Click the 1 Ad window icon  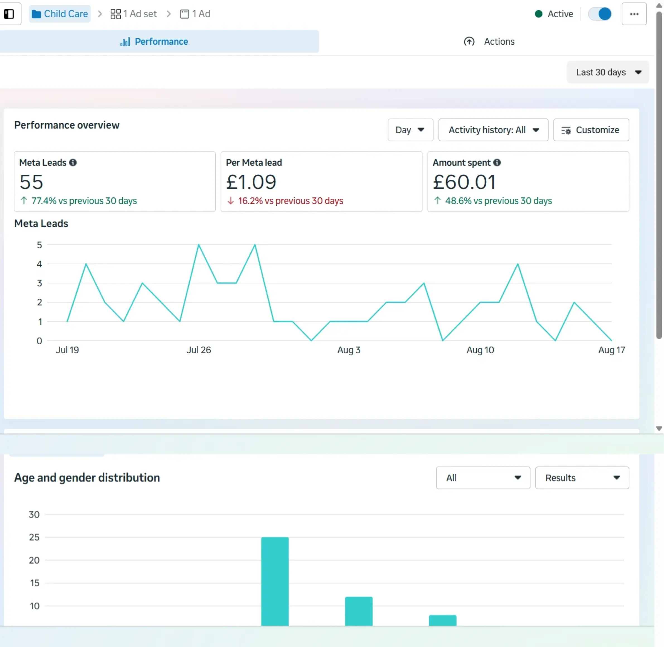(184, 14)
